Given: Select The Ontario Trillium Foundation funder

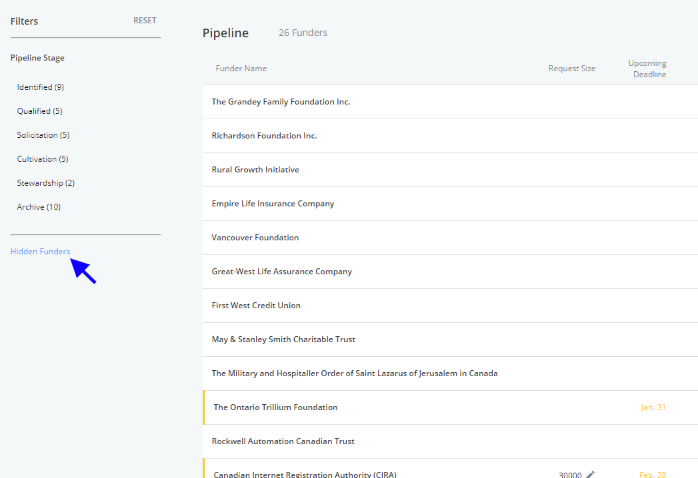Looking at the screenshot, I should pyautogui.click(x=450, y=407).
